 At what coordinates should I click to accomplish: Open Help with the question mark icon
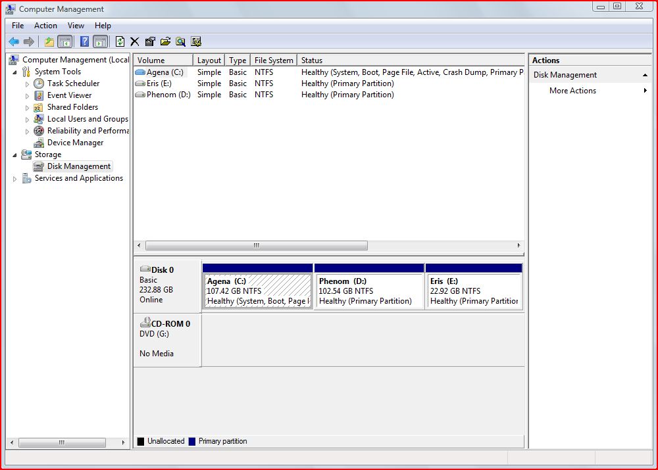tap(84, 42)
